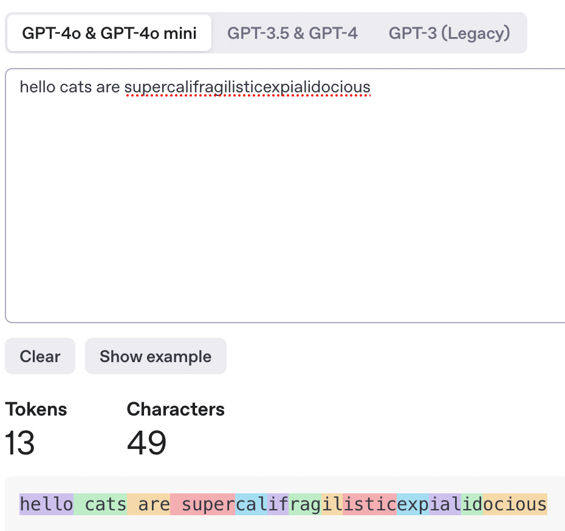Click the green 'rag' token
Viewport: 565px width, 531px height.
click(x=305, y=504)
